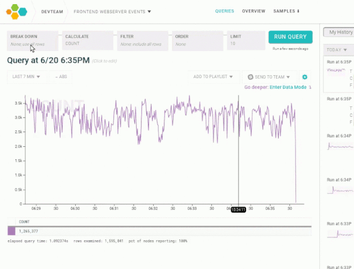This screenshot has height=269, width=354.
Task: Select the My History tab
Action: pyautogui.click(x=340, y=32)
